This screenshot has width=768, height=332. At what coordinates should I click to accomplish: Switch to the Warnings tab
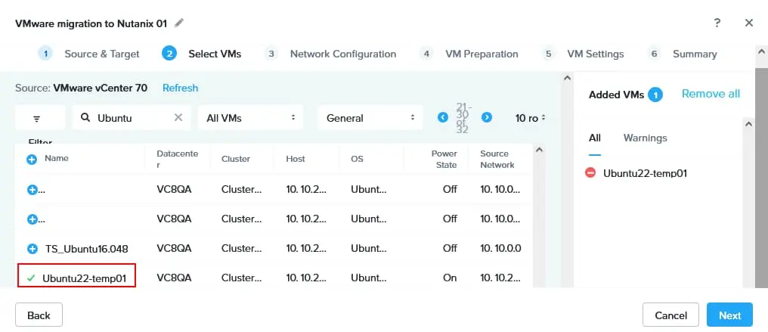(645, 138)
